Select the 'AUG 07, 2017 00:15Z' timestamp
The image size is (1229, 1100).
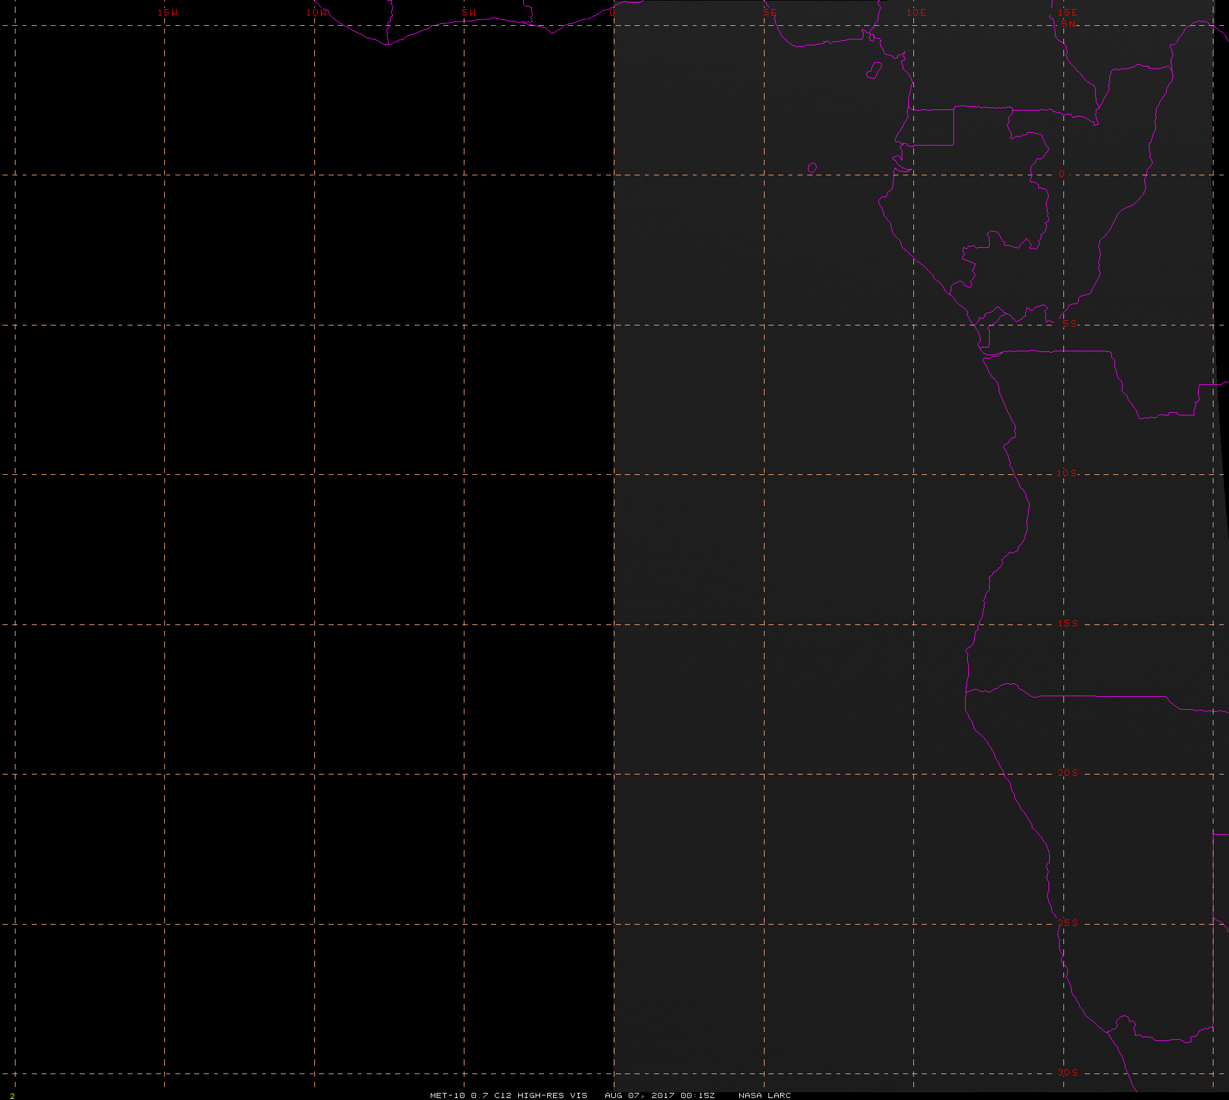tap(660, 1095)
